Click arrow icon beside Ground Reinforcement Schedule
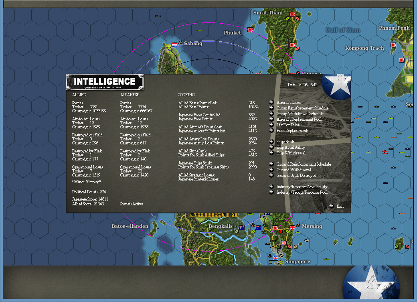The image size is (417, 302). [x=271, y=164]
